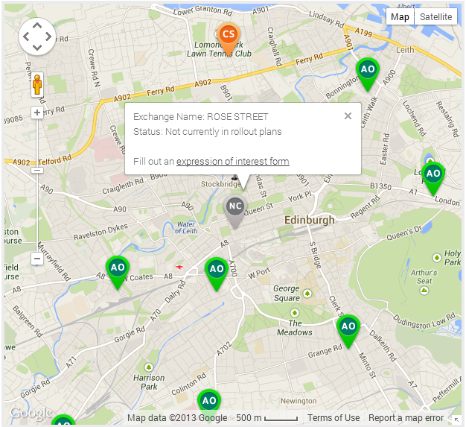
Task: Click the grey NC Rose Street marker
Action: click(x=235, y=212)
